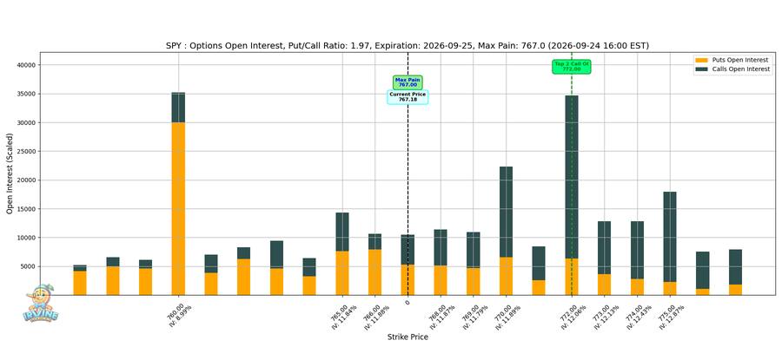The width and height of the screenshot is (782, 347).
Task: Click the 'Current Price 767.18' annotation box
Action: (x=408, y=97)
